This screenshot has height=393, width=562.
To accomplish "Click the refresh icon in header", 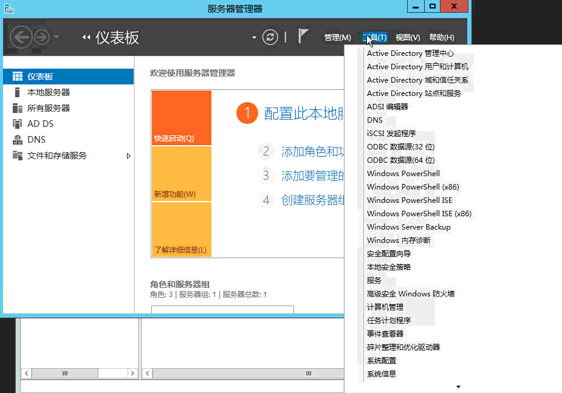I will (x=270, y=37).
